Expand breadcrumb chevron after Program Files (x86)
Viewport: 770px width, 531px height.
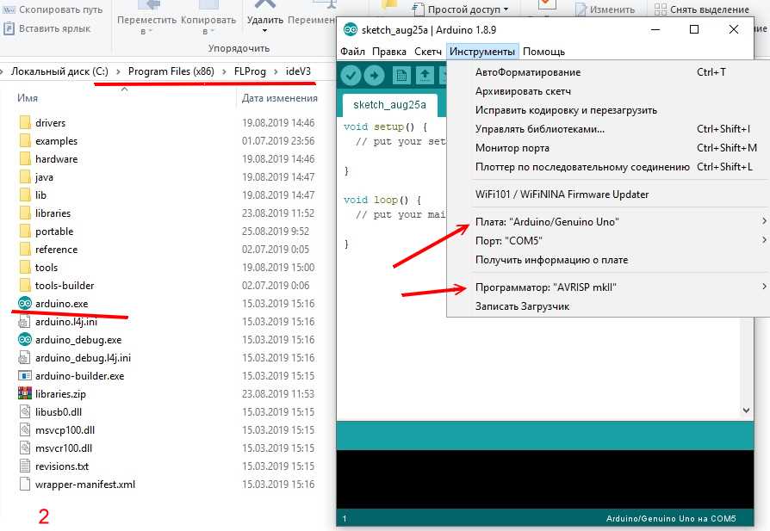point(224,71)
